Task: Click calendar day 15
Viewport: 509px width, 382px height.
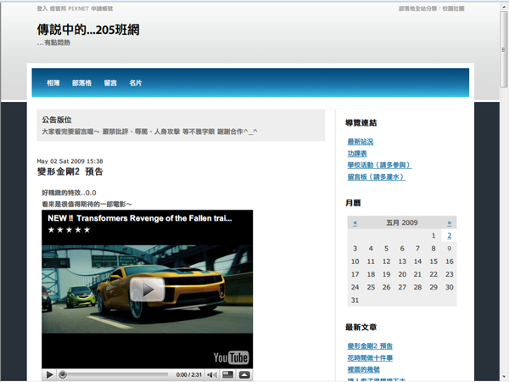Action: (433, 261)
